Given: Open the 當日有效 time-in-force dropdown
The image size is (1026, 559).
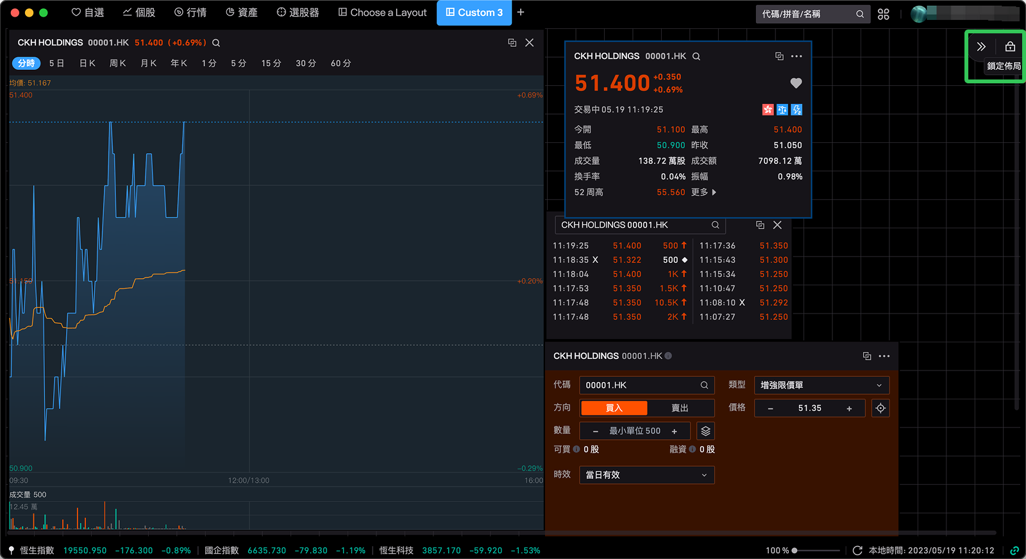Looking at the screenshot, I should (x=646, y=475).
